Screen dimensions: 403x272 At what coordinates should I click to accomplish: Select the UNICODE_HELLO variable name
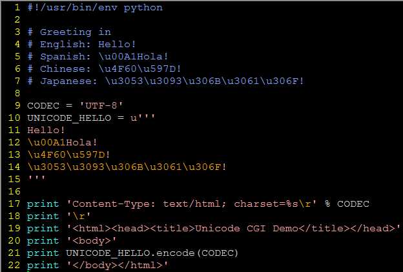tap(69, 118)
